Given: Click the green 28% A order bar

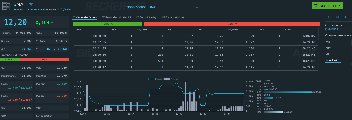Looking at the screenshot, I should point(108,24).
